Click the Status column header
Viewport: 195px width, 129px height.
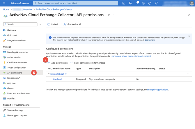coord(162,69)
